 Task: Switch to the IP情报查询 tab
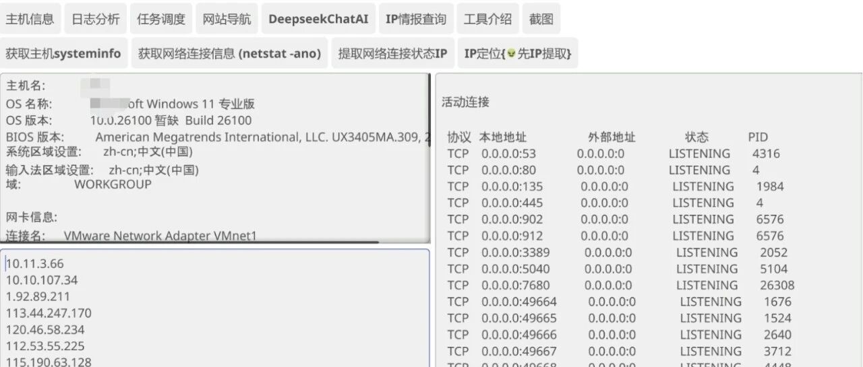click(416, 19)
